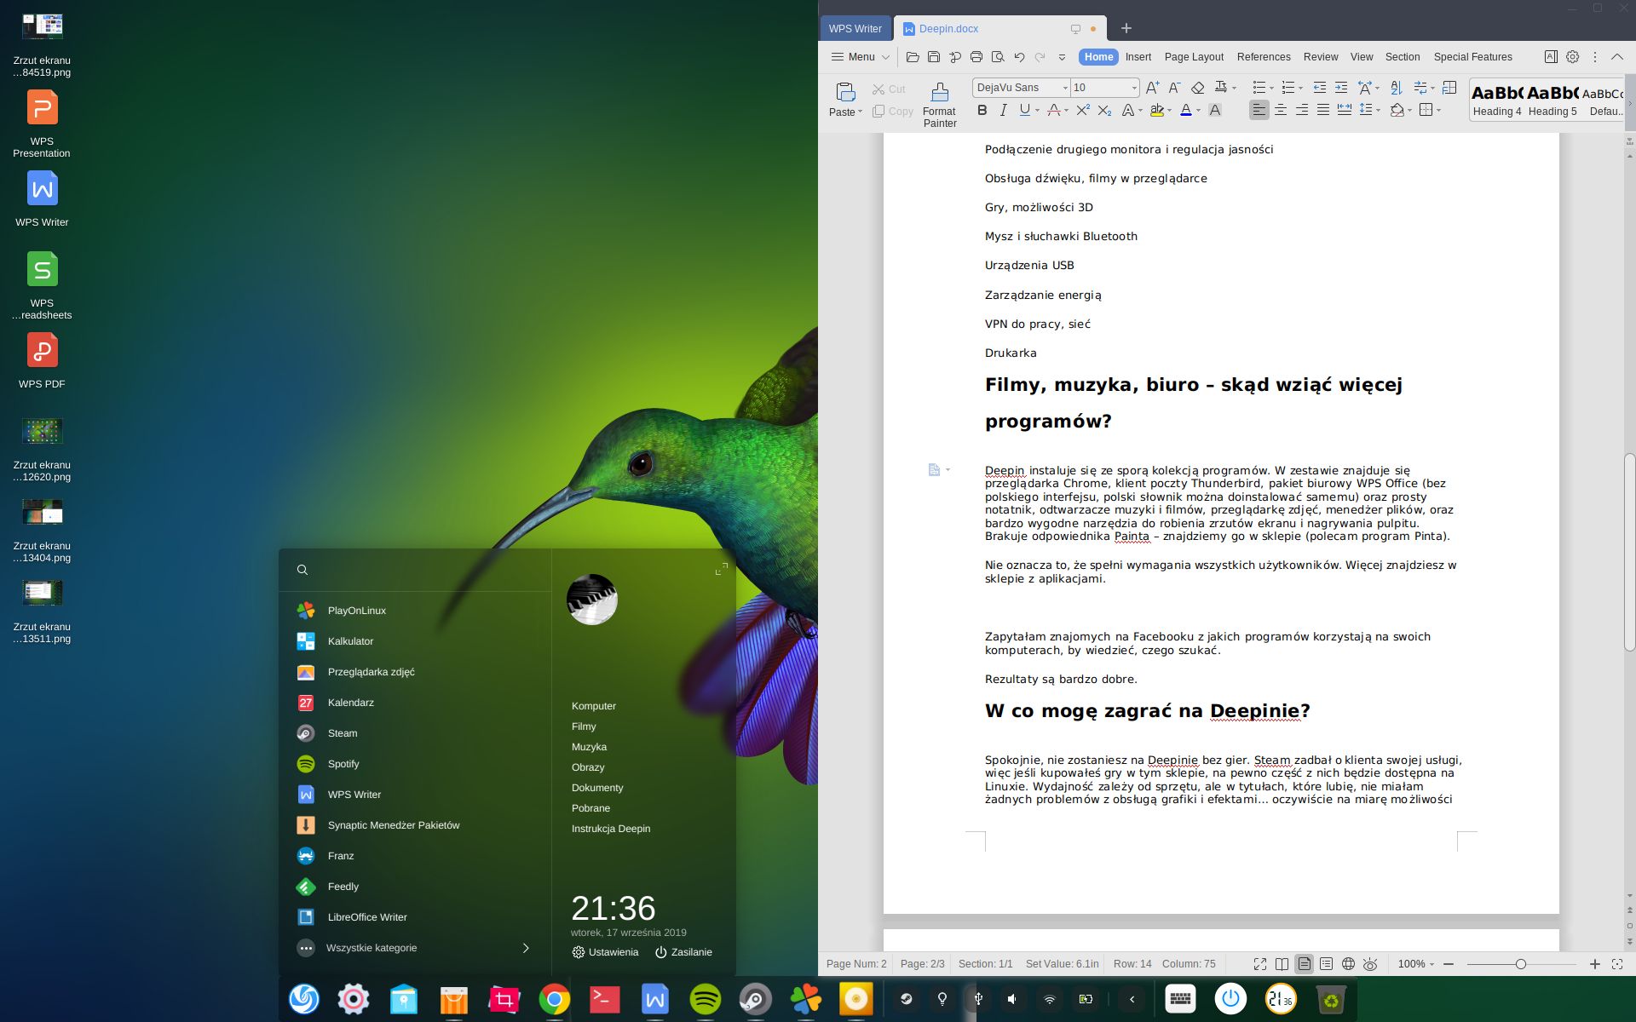The width and height of the screenshot is (1636, 1022).
Task: Open the font name dropdown
Action: click(1065, 88)
